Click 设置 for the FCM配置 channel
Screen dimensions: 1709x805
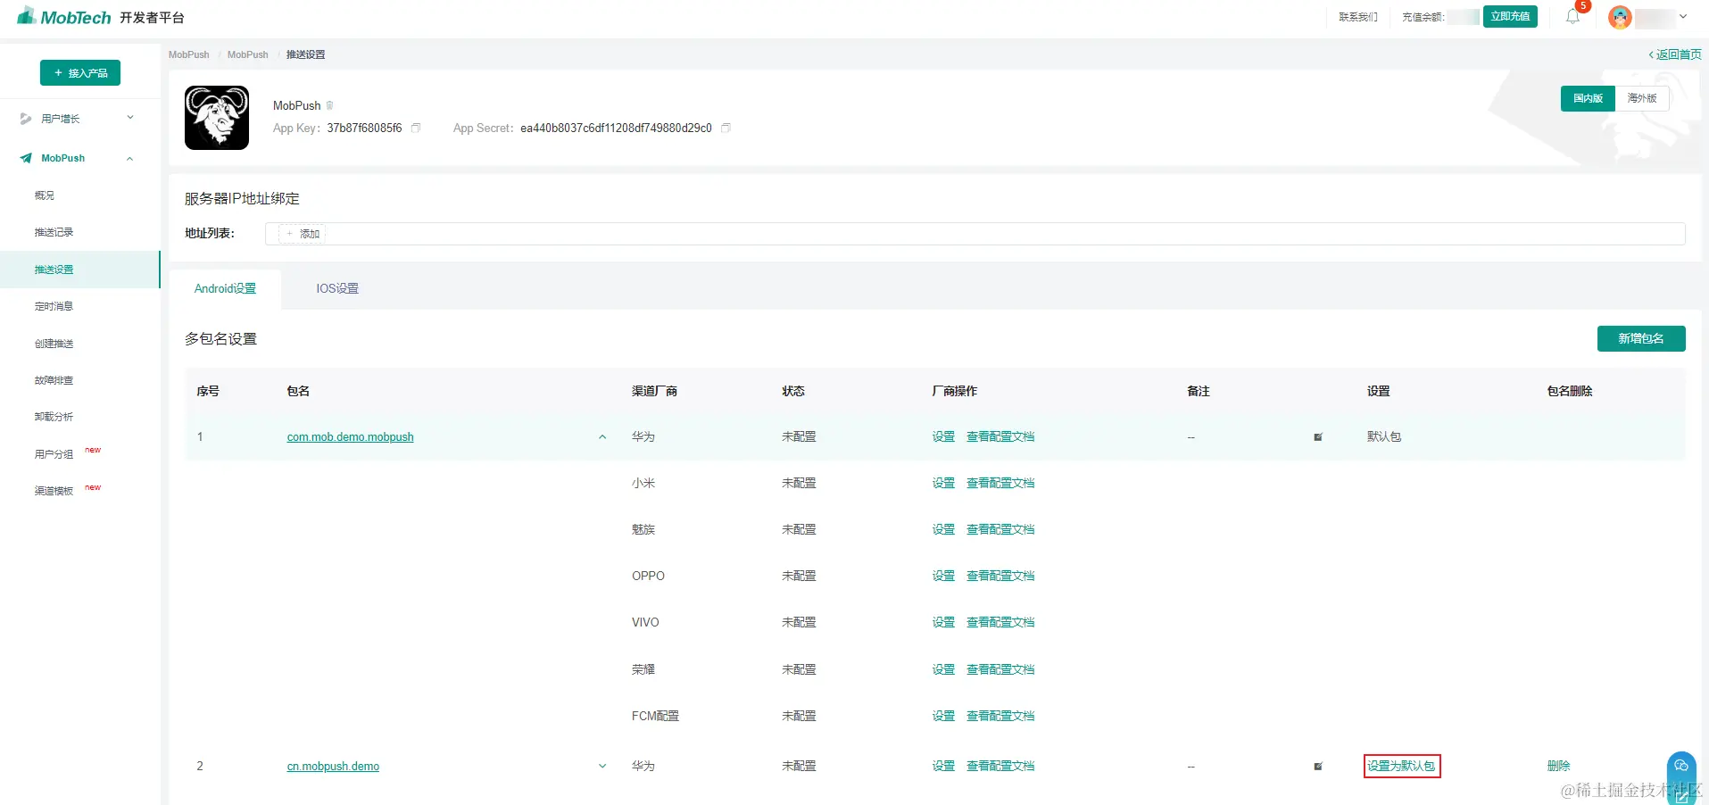coord(943,716)
